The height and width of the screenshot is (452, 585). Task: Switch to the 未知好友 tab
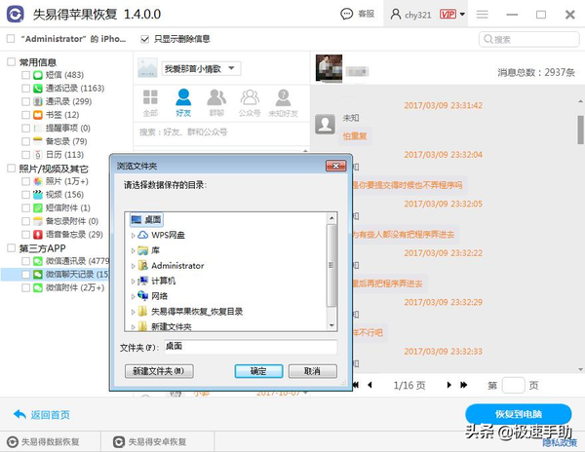click(283, 103)
